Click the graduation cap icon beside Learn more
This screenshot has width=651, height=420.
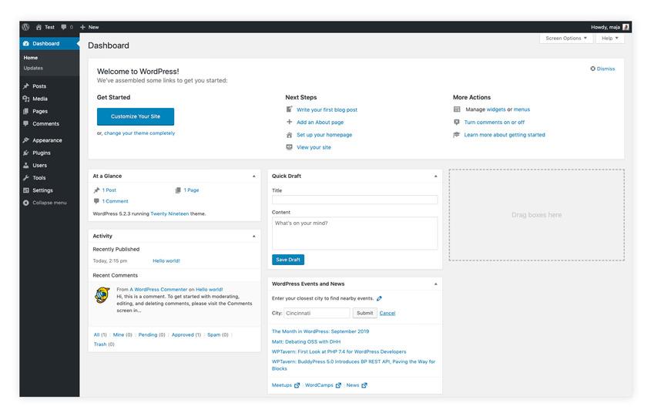coord(457,135)
